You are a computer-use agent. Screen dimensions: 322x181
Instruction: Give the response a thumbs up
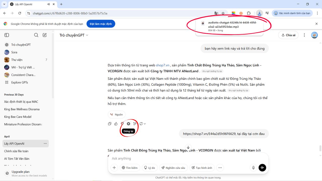[116, 124]
